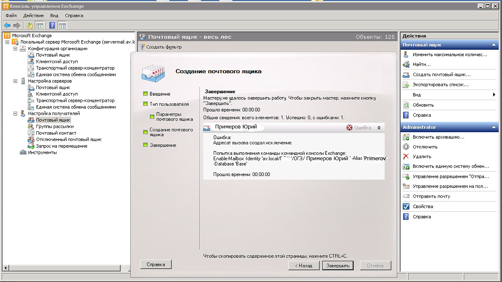Click the Параметры почтового ящика wizard step
Image resolution: width=502 pixels, height=282 pixels.
(174, 117)
